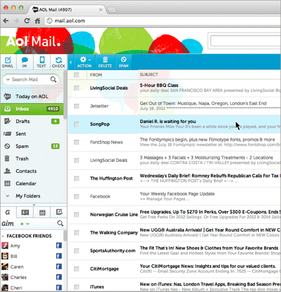
Task: Check the SongPop message checkbox
Action: (77, 124)
